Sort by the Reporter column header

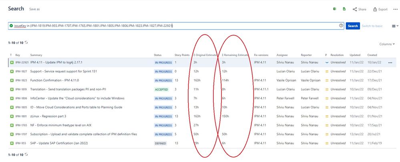click(306, 55)
